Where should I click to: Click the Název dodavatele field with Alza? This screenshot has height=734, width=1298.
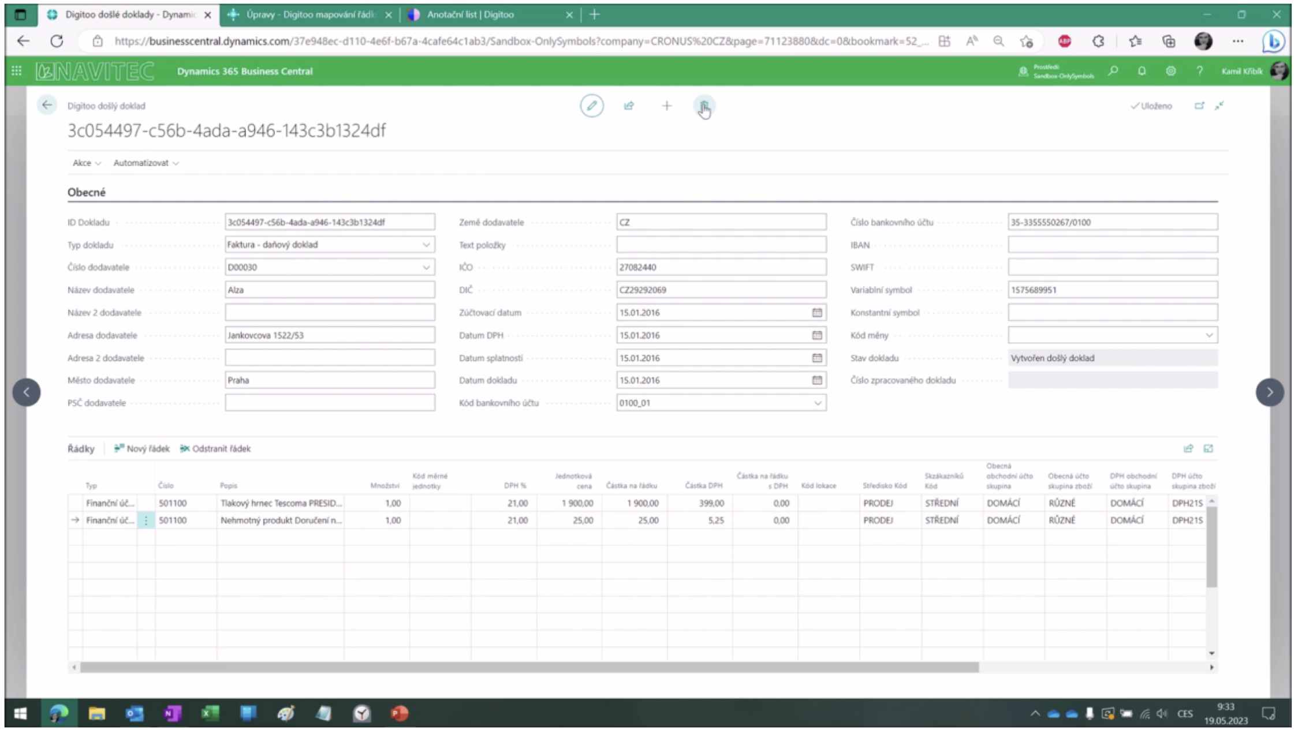(x=330, y=290)
